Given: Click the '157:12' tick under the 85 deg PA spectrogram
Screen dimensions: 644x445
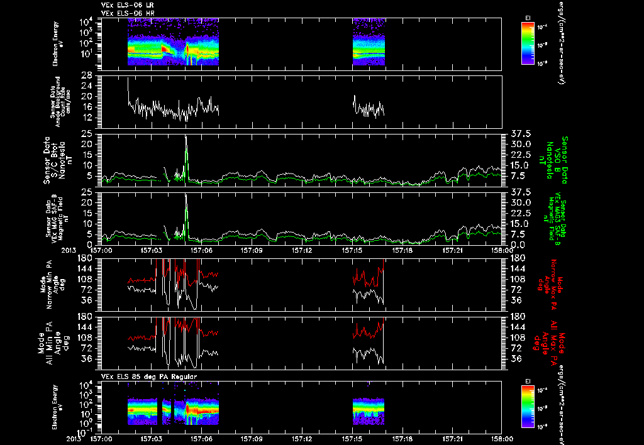Looking at the screenshot, I should 302,439.
